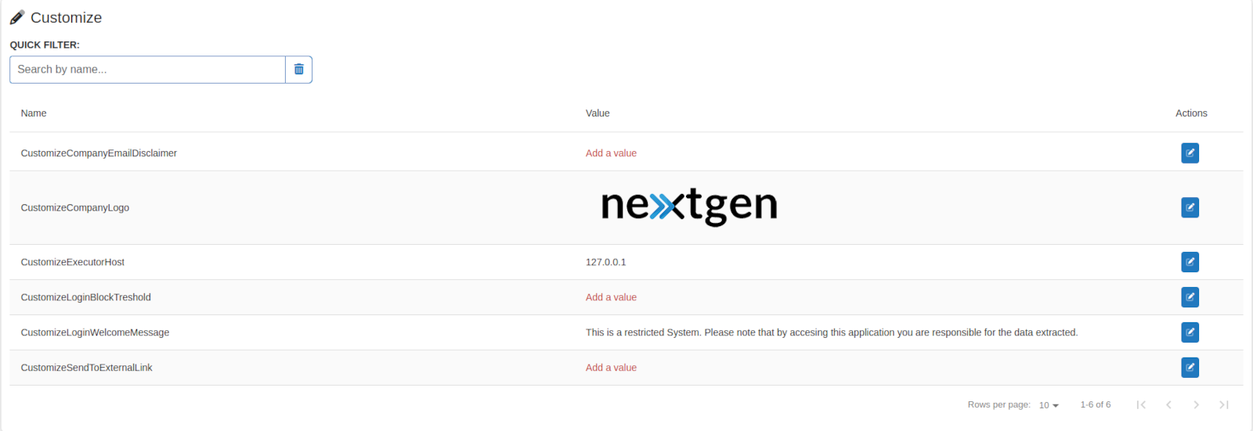This screenshot has height=431, width=1253.
Task: Open the rows per page dropdown
Action: tap(1049, 405)
